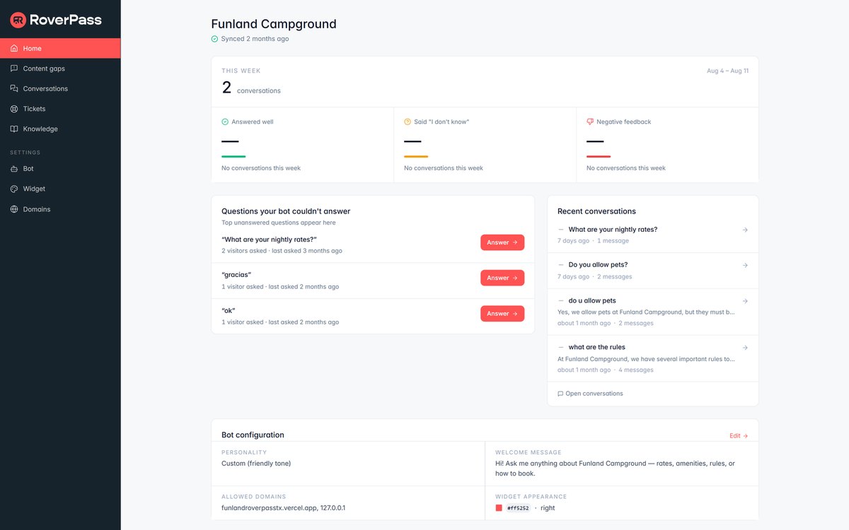Open Widget settings

tap(60, 189)
